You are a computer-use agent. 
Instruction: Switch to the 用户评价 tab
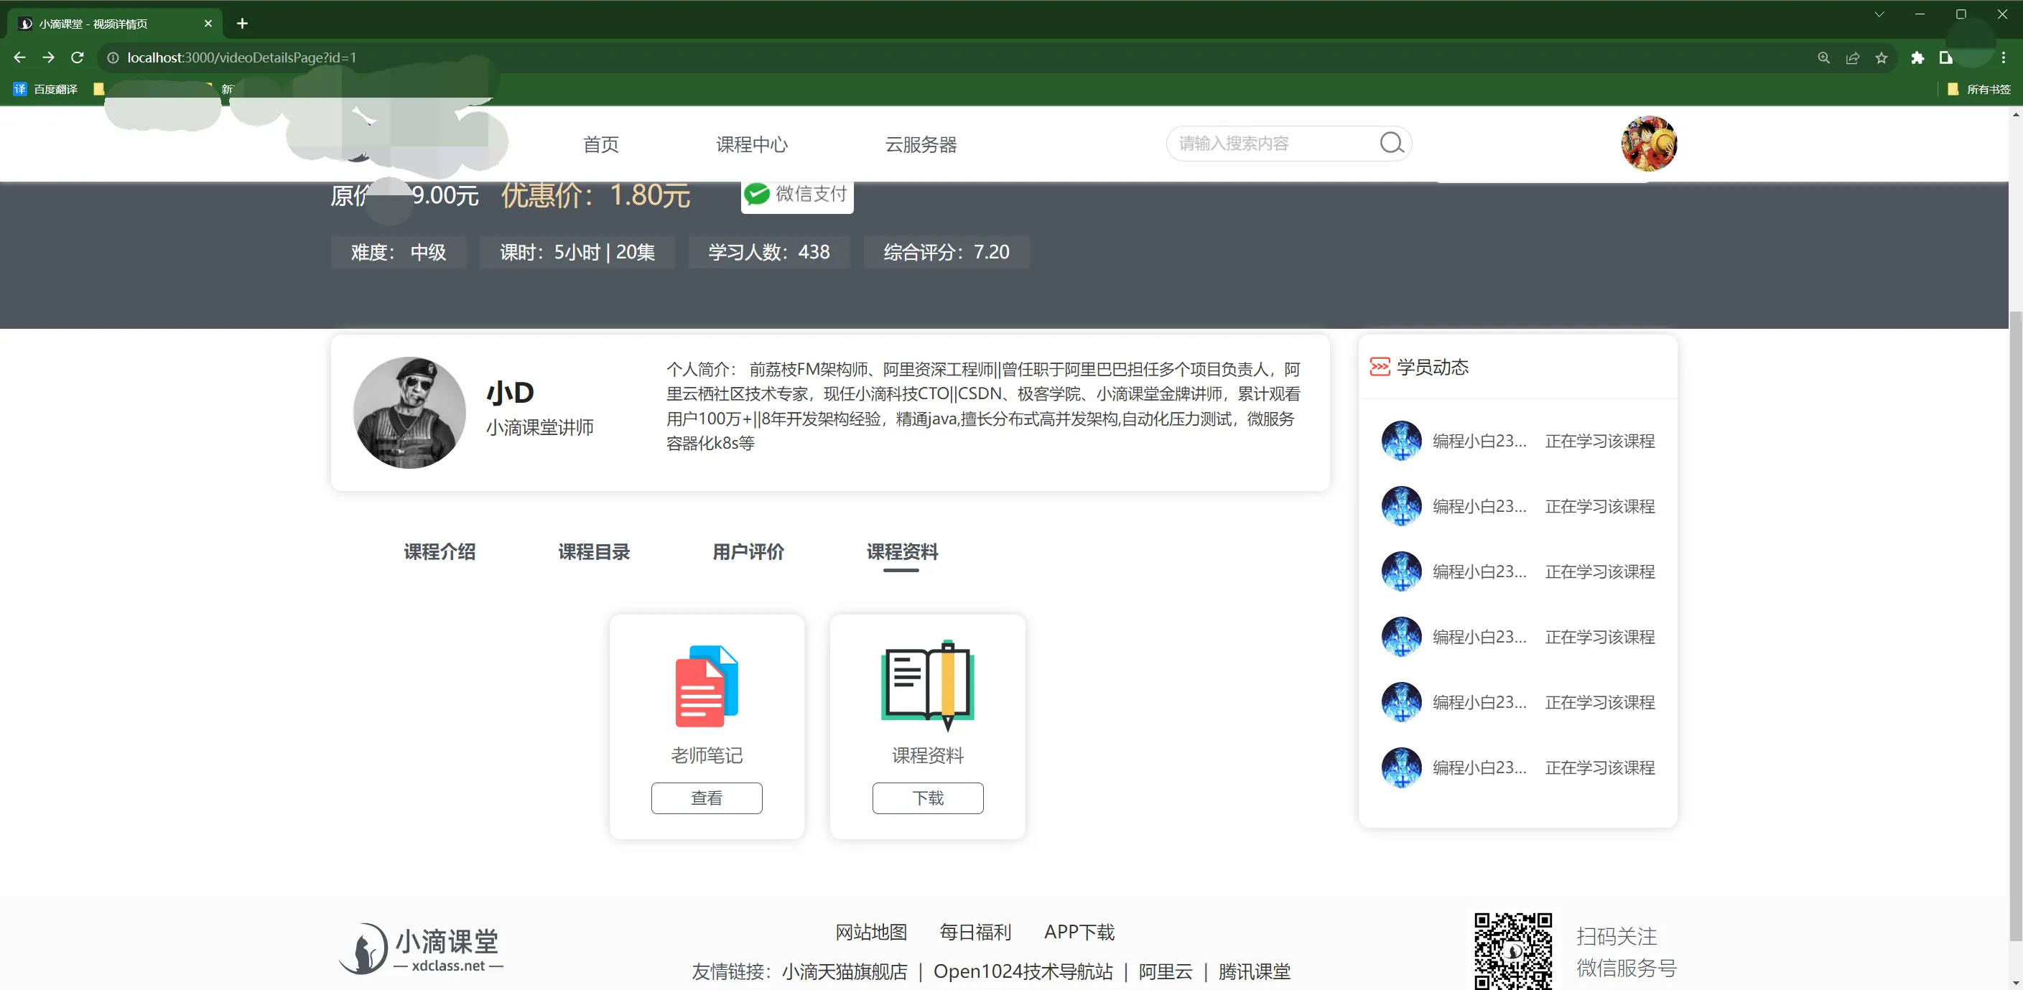click(x=748, y=552)
